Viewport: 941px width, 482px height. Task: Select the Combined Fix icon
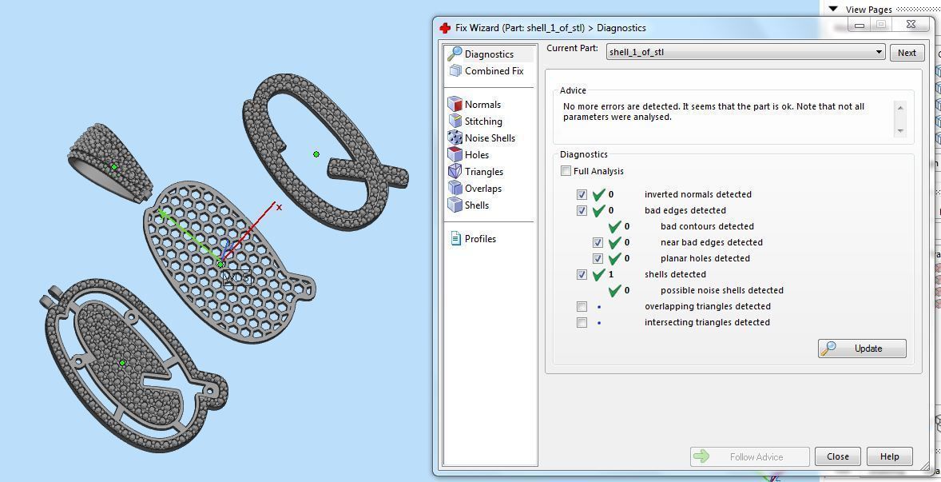[x=455, y=71]
